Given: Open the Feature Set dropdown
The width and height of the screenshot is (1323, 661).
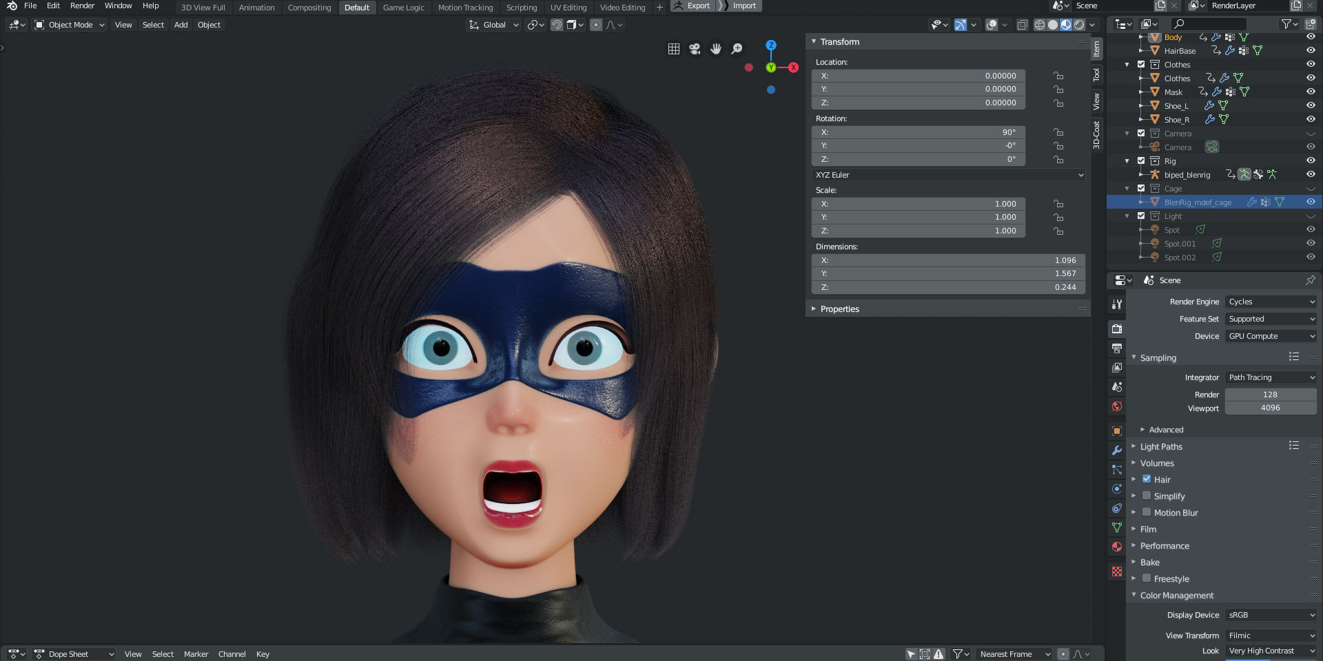Looking at the screenshot, I should tap(1271, 319).
